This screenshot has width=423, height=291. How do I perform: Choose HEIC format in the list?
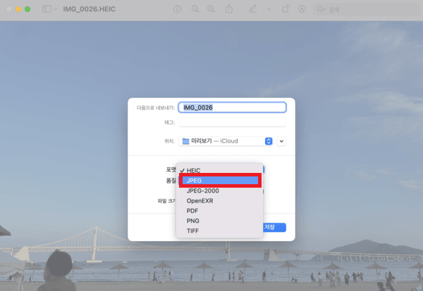219,170
